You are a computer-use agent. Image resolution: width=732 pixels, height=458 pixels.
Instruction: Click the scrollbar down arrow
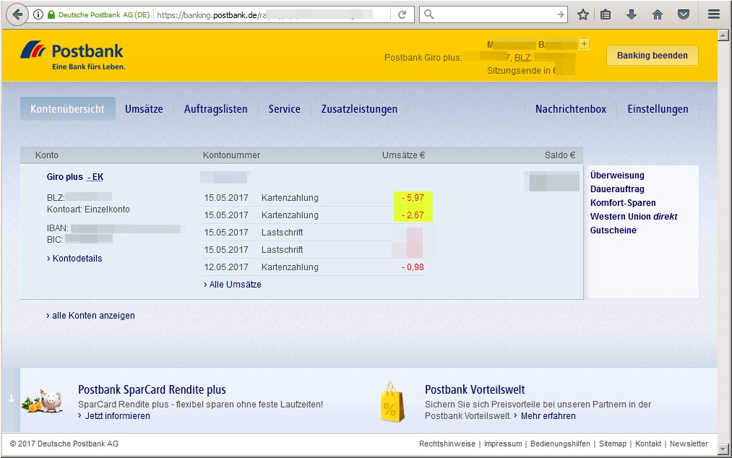(x=723, y=450)
